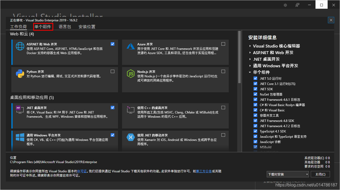Uncheck JavaScript 诊断 component
The height and width of the screenshot is (190, 340).
[255, 142]
